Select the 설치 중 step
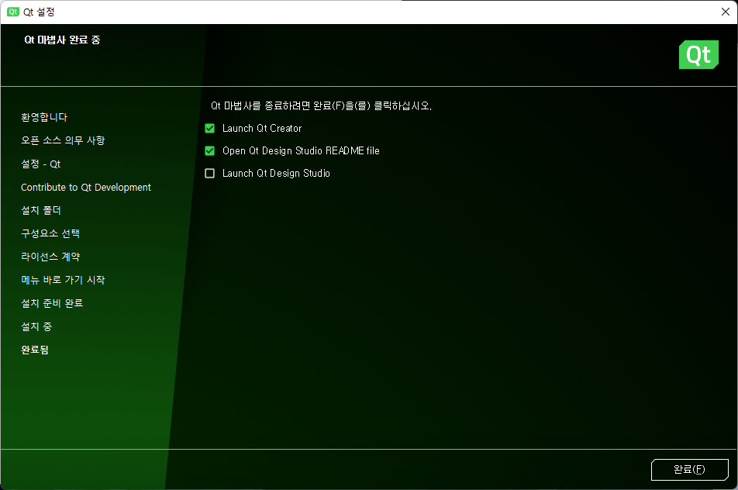This screenshot has width=738, height=490. (36, 326)
